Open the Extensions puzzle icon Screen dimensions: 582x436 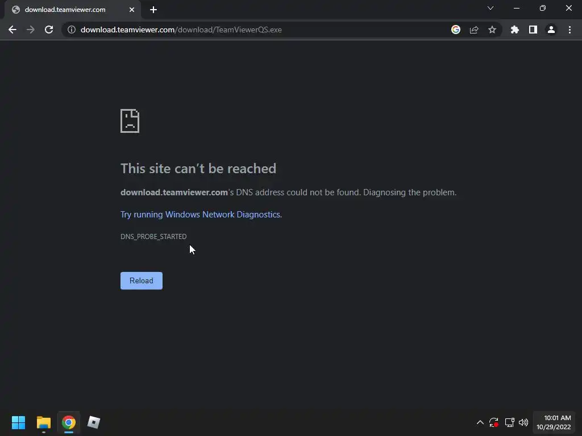click(x=515, y=30)
